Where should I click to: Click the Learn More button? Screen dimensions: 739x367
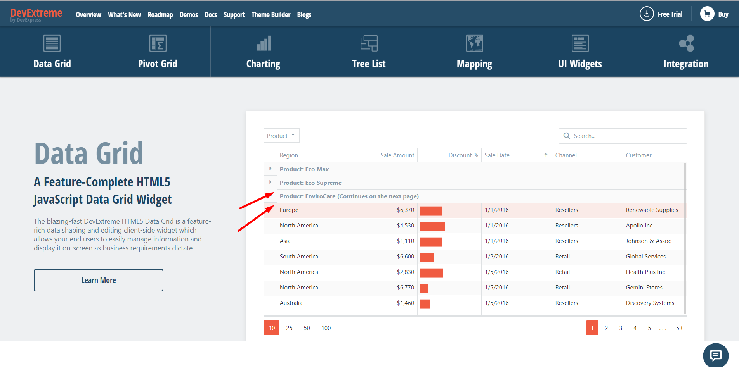(98, 280)
